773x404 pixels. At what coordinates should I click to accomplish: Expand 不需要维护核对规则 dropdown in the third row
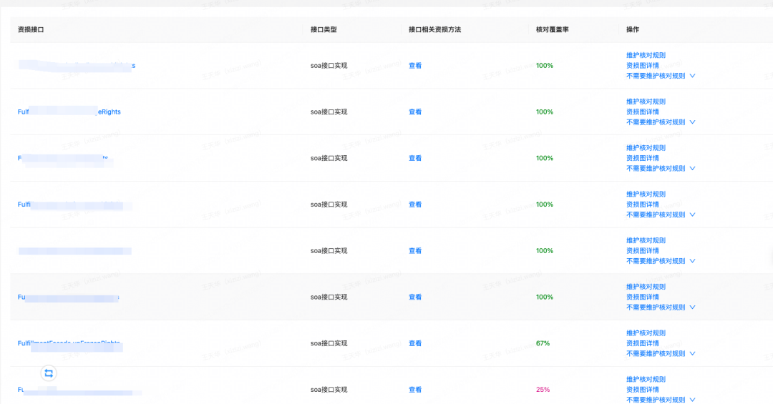tap(661, 169)
